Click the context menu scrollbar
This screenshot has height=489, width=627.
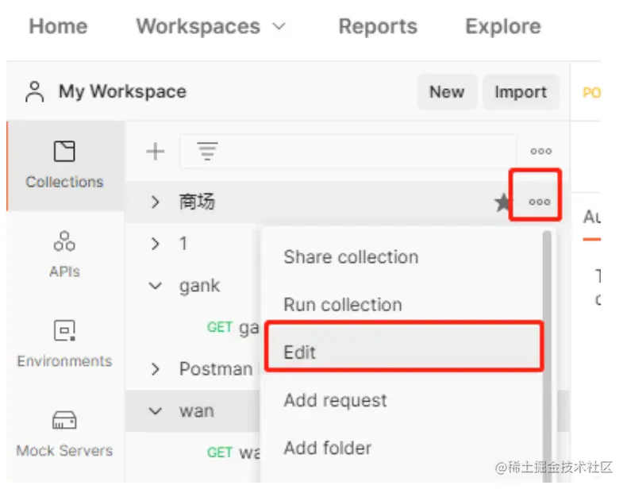547,356
